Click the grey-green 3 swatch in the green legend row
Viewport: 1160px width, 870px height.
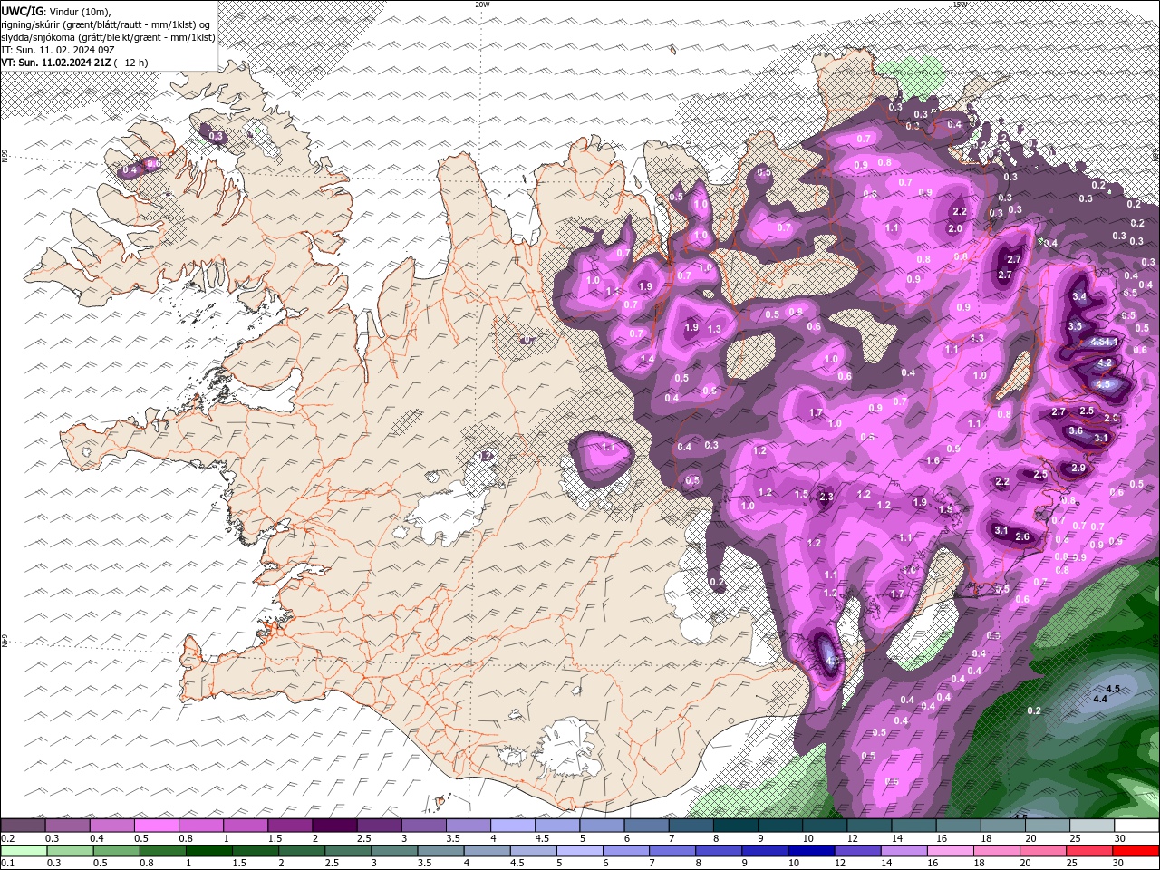394,851
